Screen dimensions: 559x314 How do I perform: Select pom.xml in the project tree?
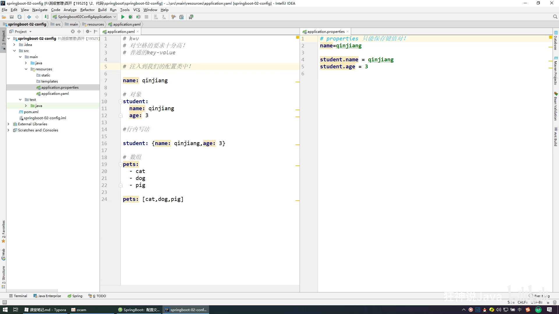pyautogui.click(x=31, y=112)
